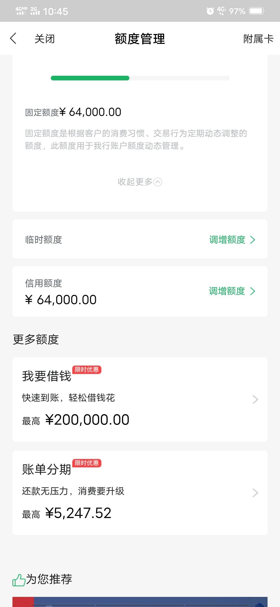Tap 关闭 to close the page

click(45, 39)
